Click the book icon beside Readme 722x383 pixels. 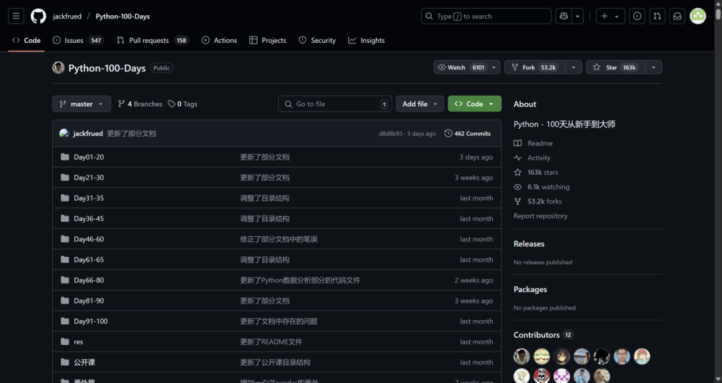point(517,143)
